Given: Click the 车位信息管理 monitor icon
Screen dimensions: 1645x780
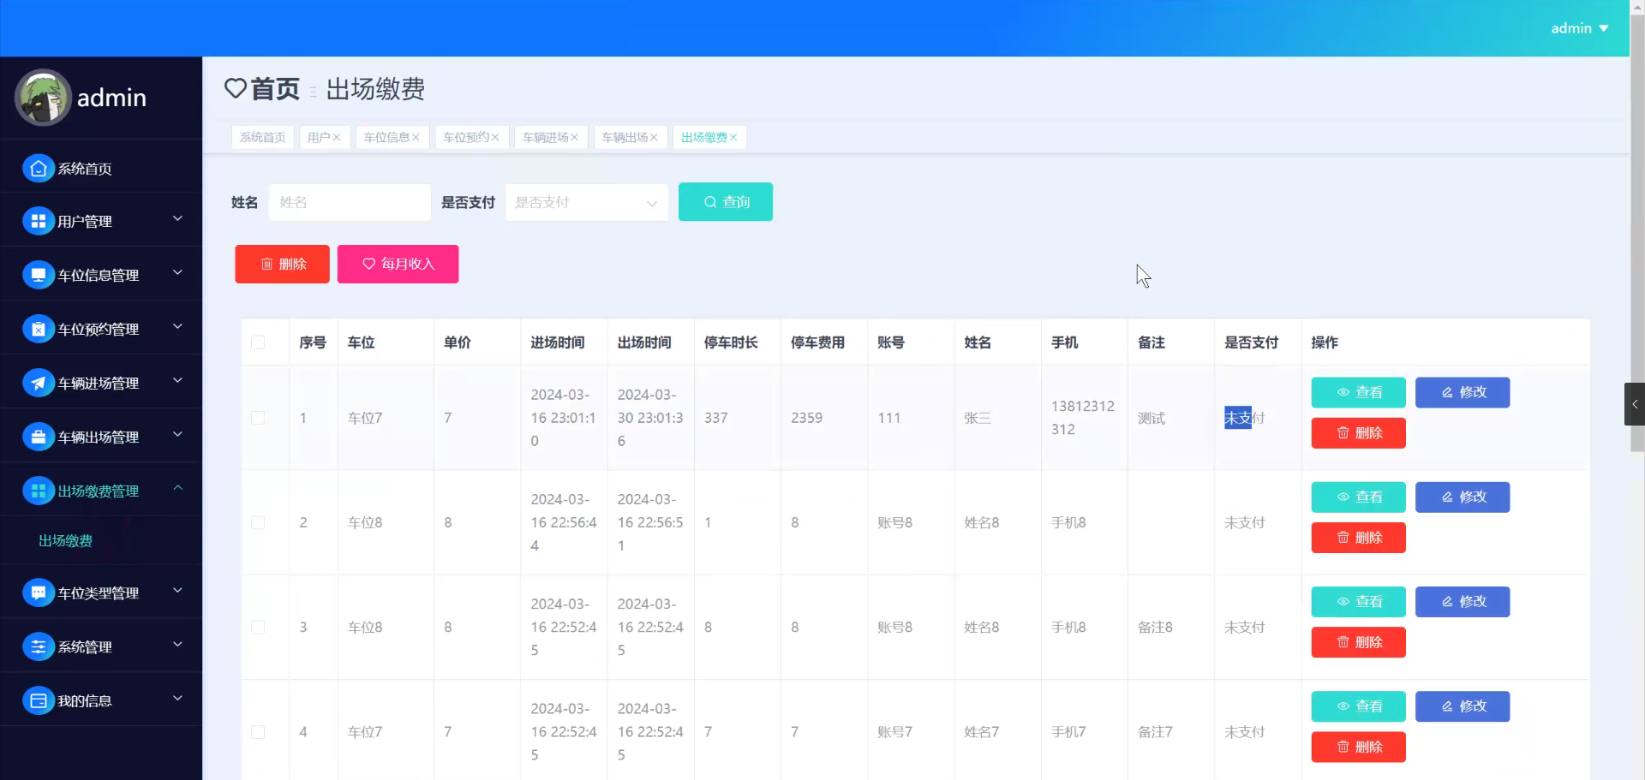Looking at the screenshot, I should pos(39,276).
